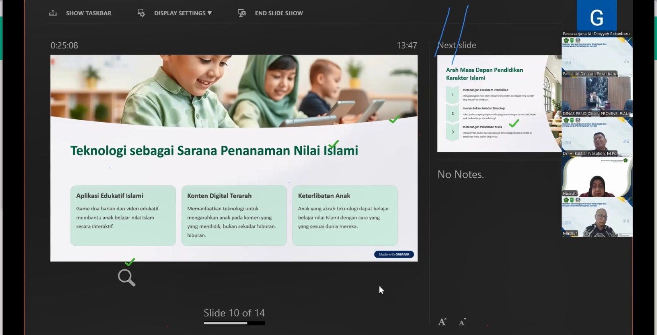Open Display Settings via its monitor icon

point(141,13)
